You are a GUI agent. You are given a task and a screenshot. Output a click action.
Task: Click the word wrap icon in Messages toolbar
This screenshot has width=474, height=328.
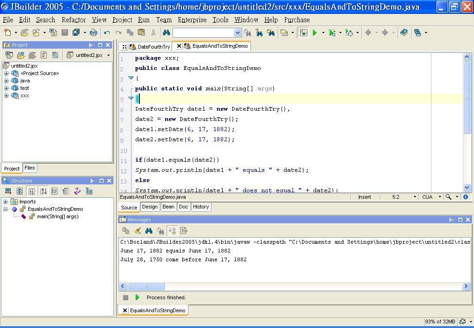click(183, 231)
